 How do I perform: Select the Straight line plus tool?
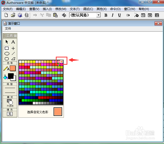(13, 48)
